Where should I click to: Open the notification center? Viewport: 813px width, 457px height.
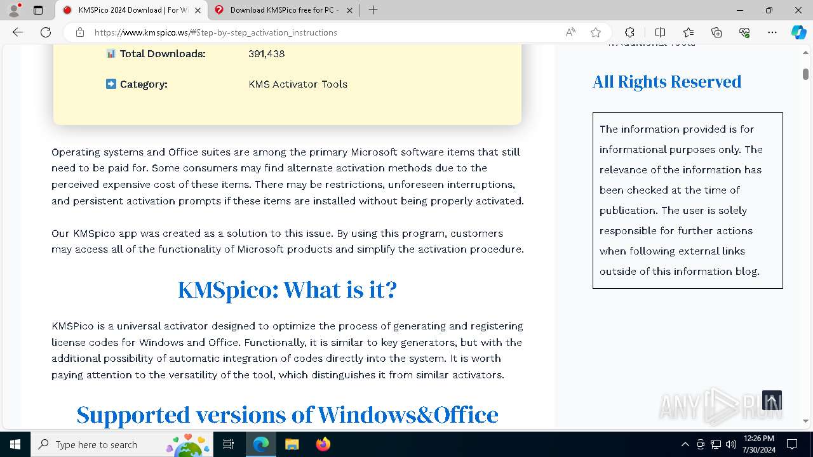pyautogui.click(x=792, y=444)
